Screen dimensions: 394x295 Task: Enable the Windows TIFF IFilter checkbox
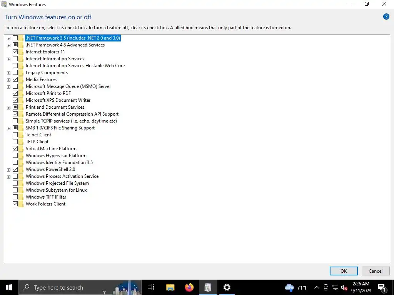pyautogui.click(x=15, y=197)
